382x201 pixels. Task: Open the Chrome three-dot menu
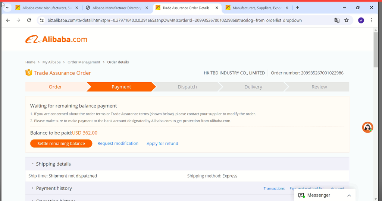(x=372, y=20)
